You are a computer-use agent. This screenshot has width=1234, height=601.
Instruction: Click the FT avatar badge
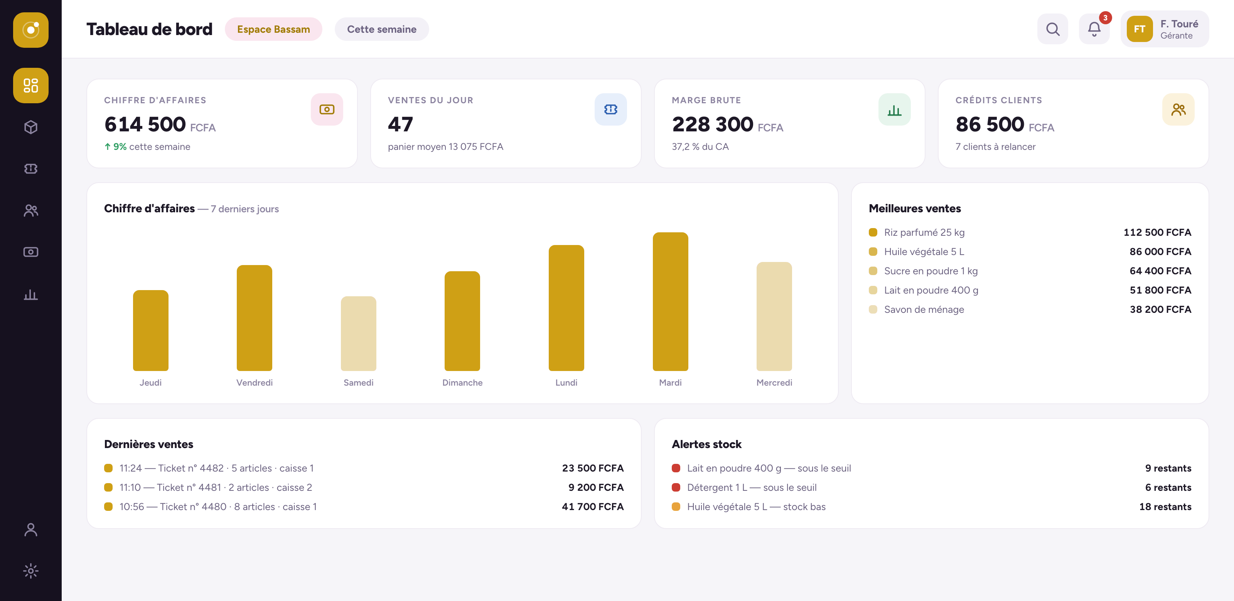click(x=1139, y=29)
